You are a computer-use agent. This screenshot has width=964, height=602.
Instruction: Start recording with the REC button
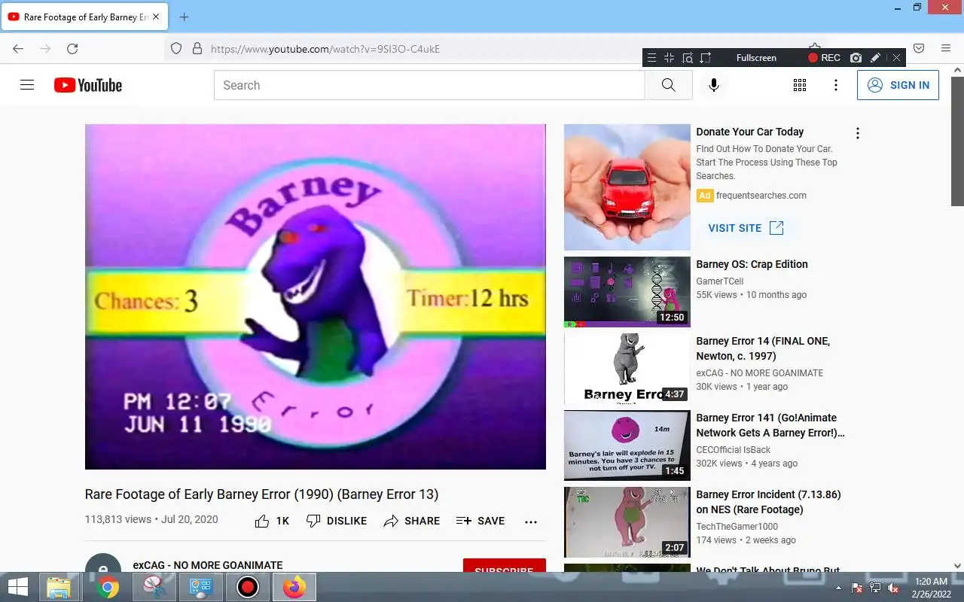tap(824, 57)
